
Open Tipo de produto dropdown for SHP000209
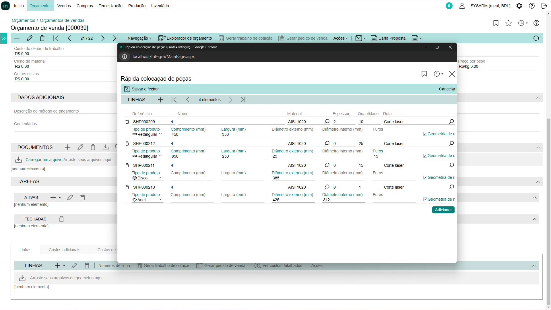[x=147, y=134]
